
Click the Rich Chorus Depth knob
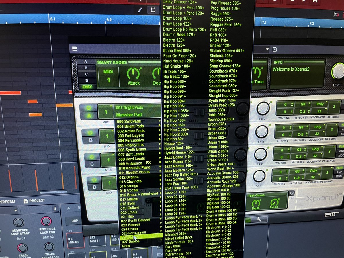(x=255, y=203)
